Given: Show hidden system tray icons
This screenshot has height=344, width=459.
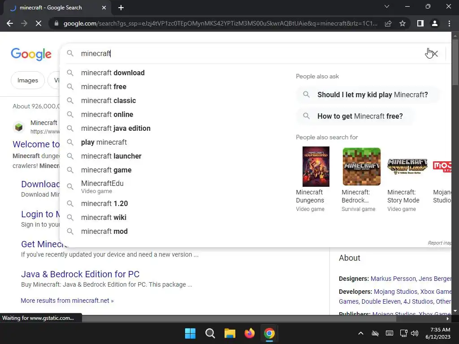Looking at the screenshot, I should click(x=361, y=333).
